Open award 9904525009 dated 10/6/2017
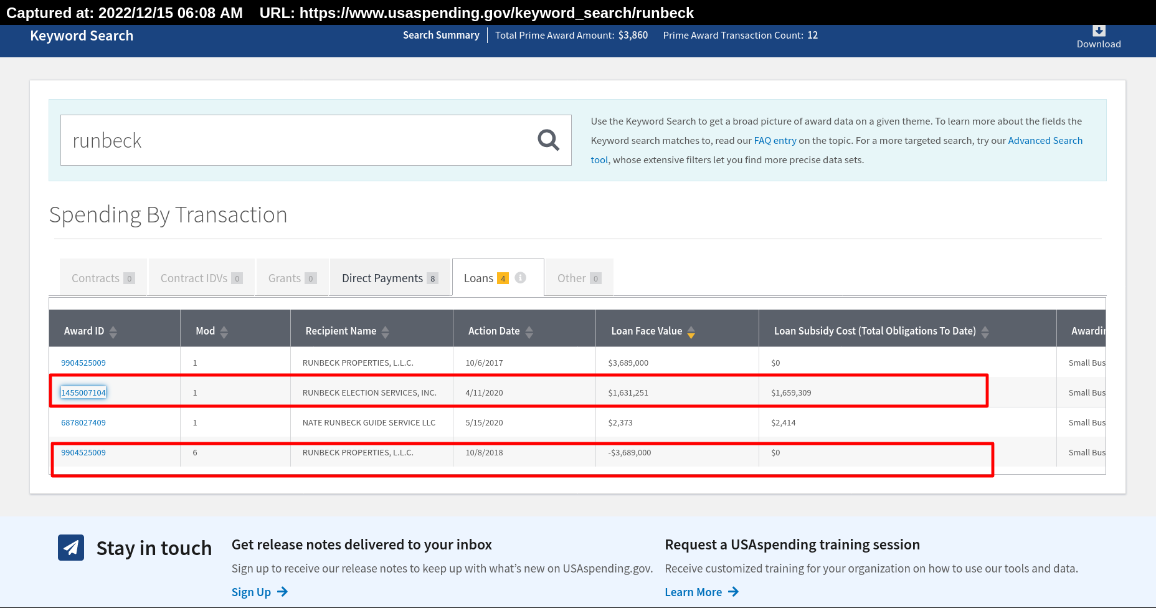Image resolution: width=1156 pixels, height=608 pixels. coord(83,363)
